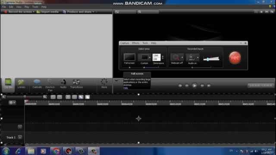The width and height of the screenshot is (276, 155).
Task: Click Redo timeline button
Action: click(60, 97)
